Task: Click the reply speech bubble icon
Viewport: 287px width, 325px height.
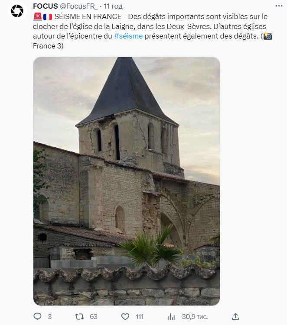Action: (38, 316)
